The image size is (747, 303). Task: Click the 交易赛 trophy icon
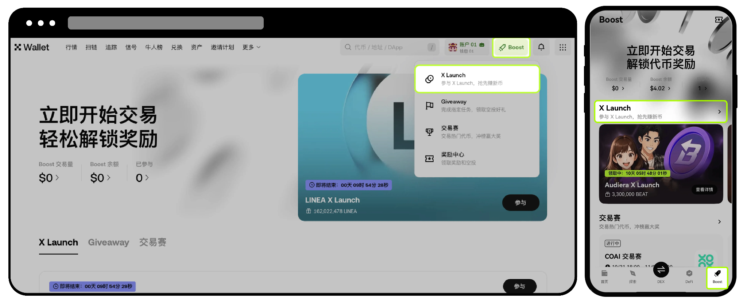click(430, 132)
